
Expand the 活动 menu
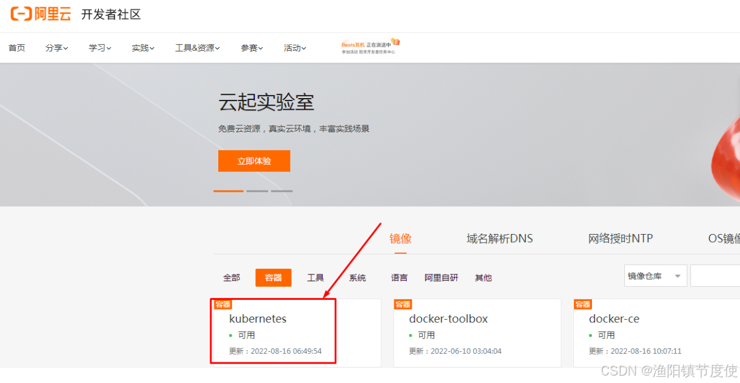(295, 48)
